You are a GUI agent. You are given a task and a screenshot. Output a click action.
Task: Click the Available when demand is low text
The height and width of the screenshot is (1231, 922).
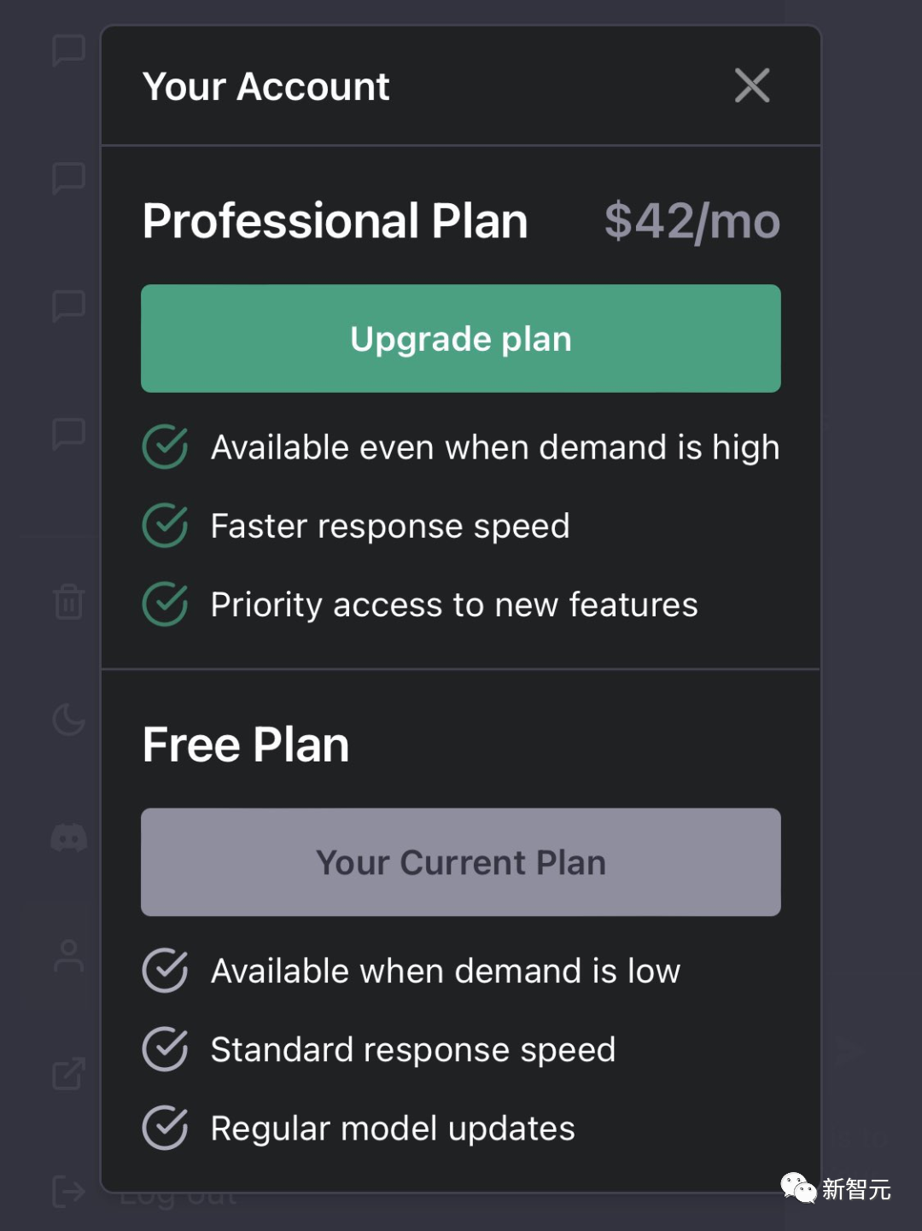point(445,971)
